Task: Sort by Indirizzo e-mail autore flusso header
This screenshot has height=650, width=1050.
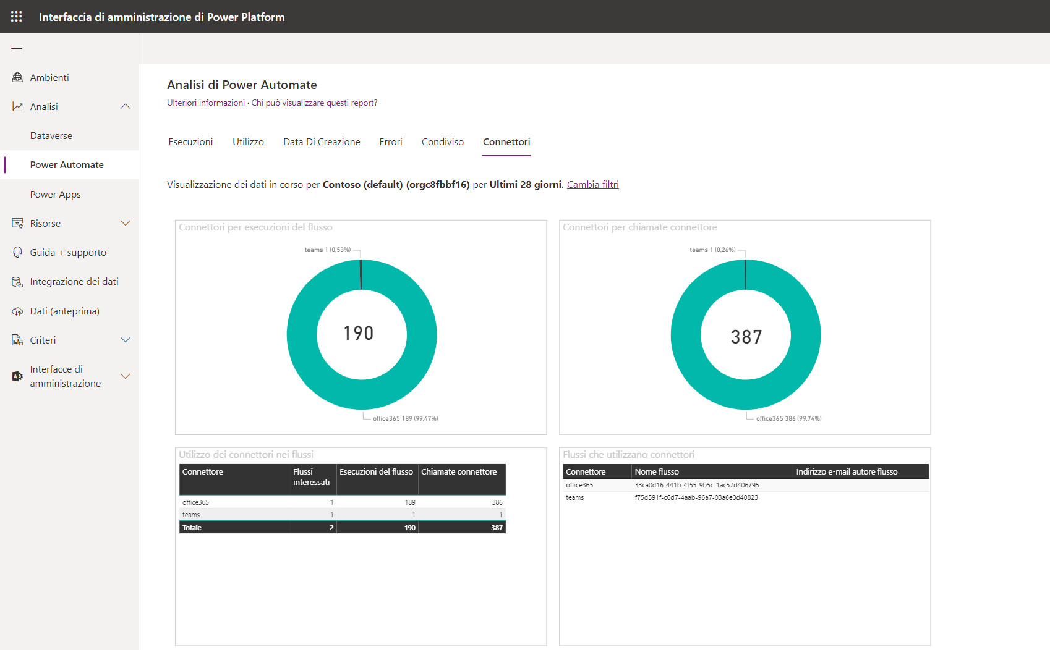Action: tap(861, 472)
